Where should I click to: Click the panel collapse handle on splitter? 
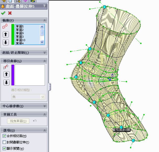[x=50, y=87]
